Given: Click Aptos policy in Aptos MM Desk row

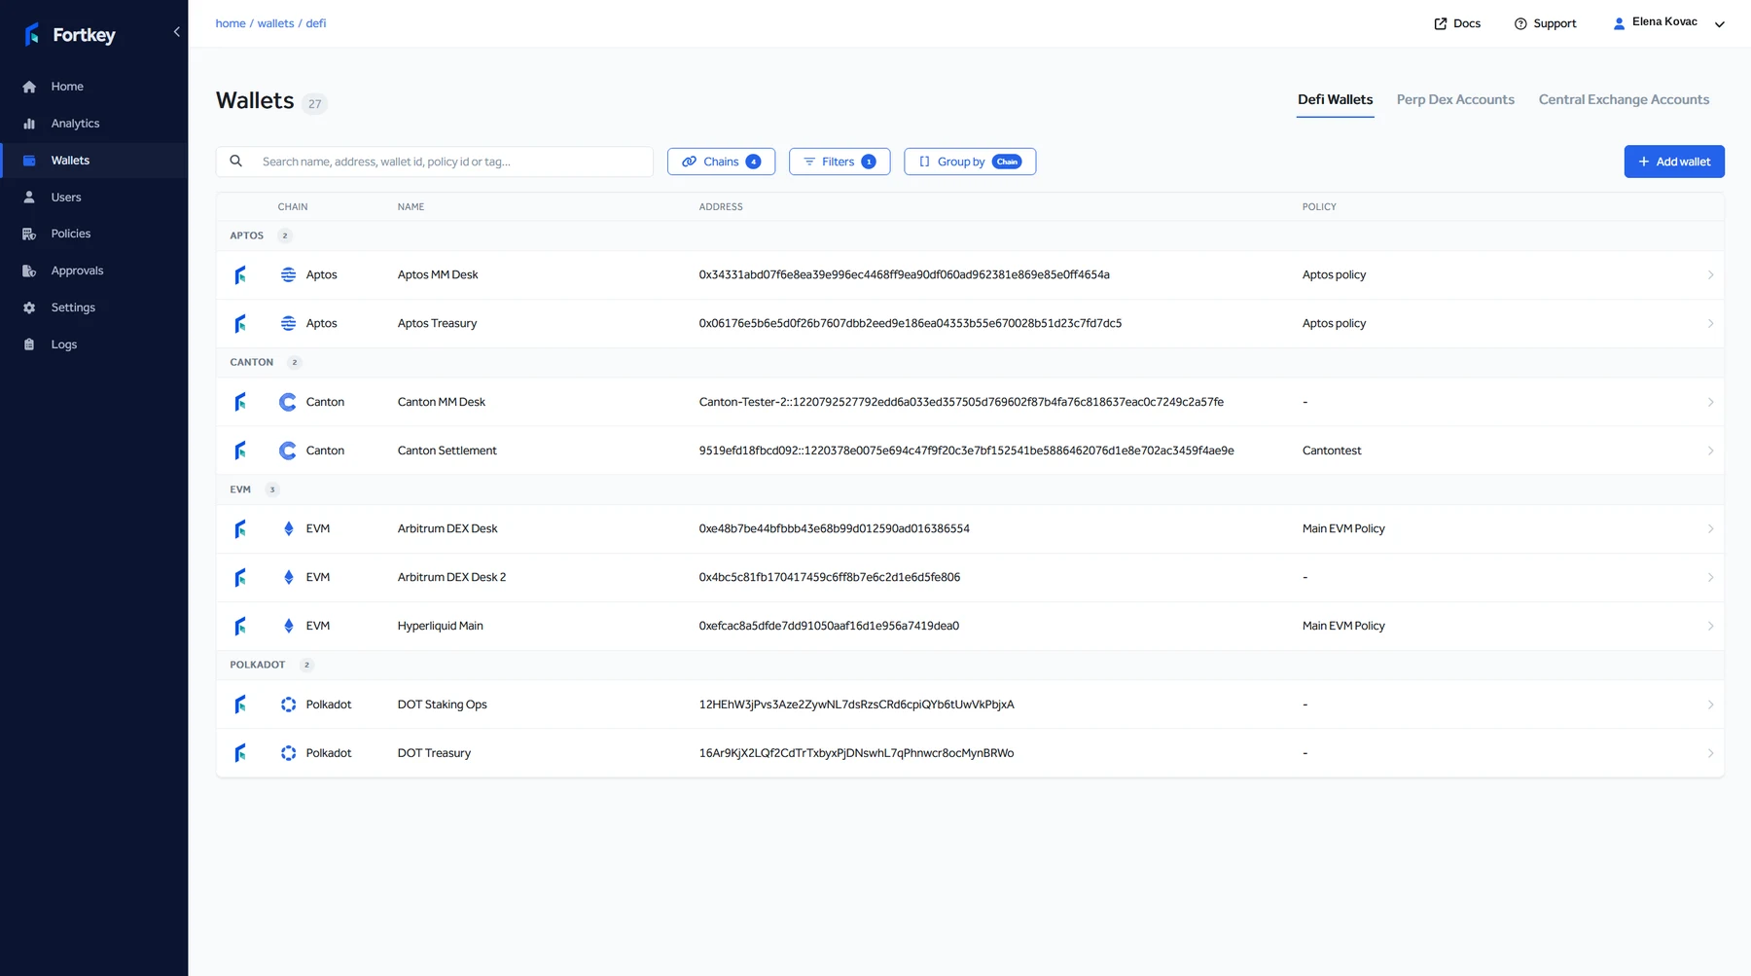Looking at the screenshot, I should [x=1334, y=274].
